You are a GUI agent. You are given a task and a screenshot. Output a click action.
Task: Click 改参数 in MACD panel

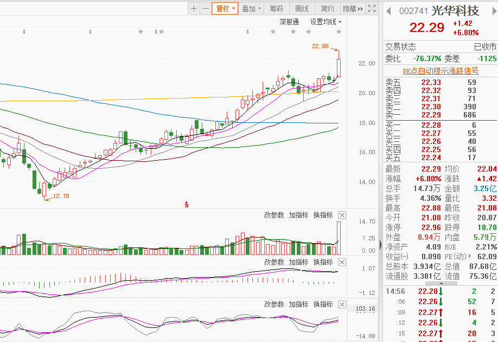(274, 262)
